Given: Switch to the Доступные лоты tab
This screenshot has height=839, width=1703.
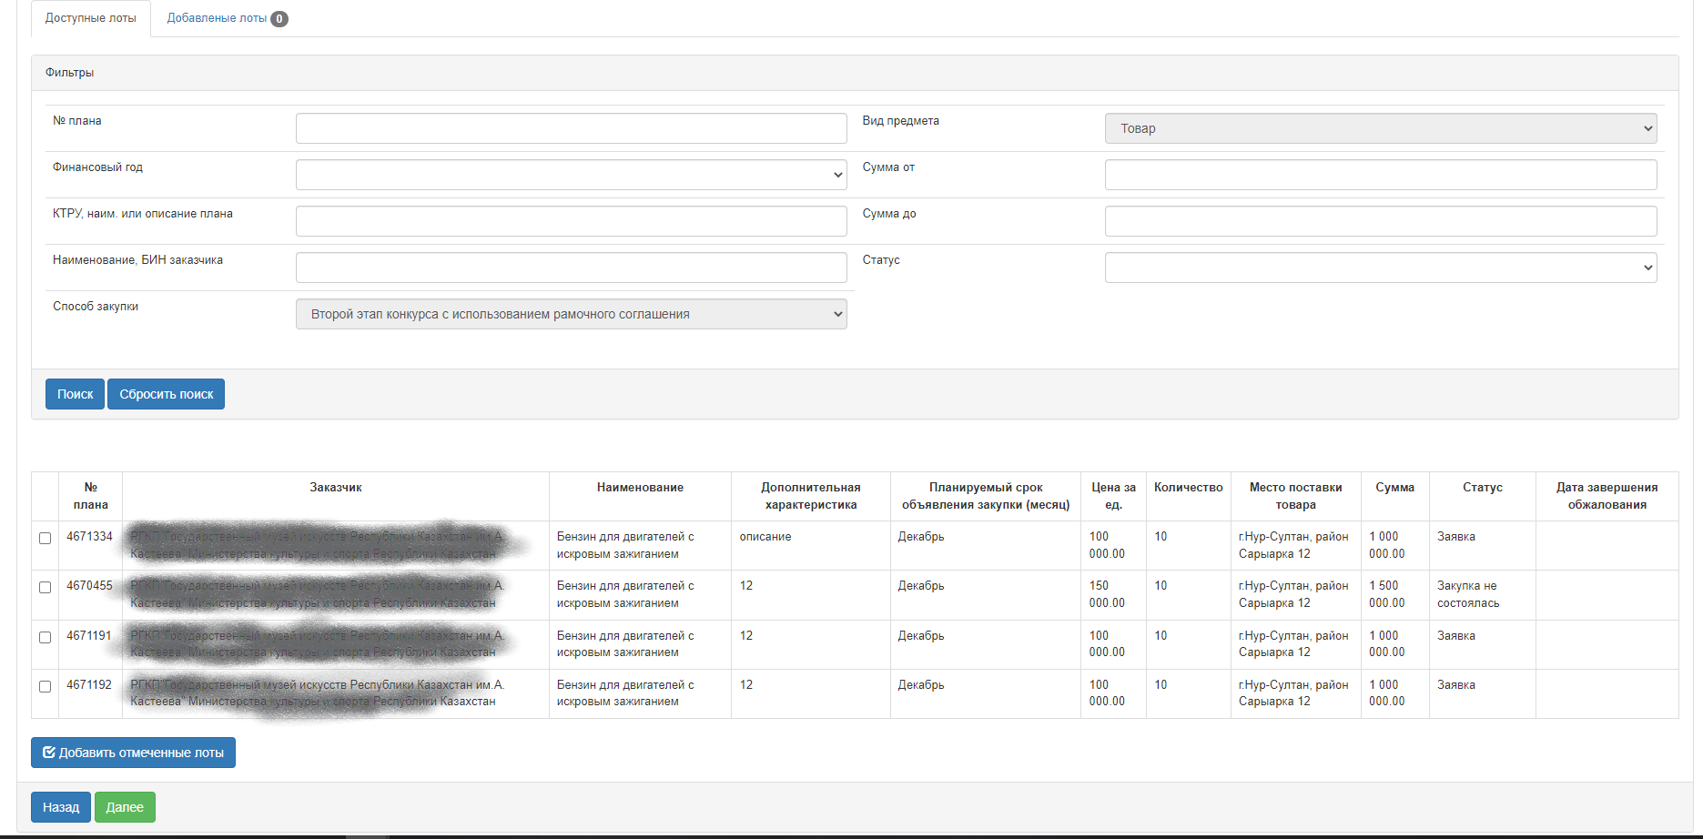Looking at the screenshot, I should (x=91, y=18).
